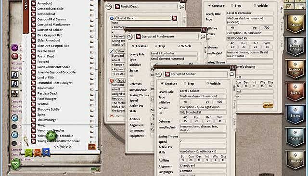This screenshot has width=308, height=176.
Task: Click the token circle beside Foetid Dead name
Action: [x=108, y=6]
